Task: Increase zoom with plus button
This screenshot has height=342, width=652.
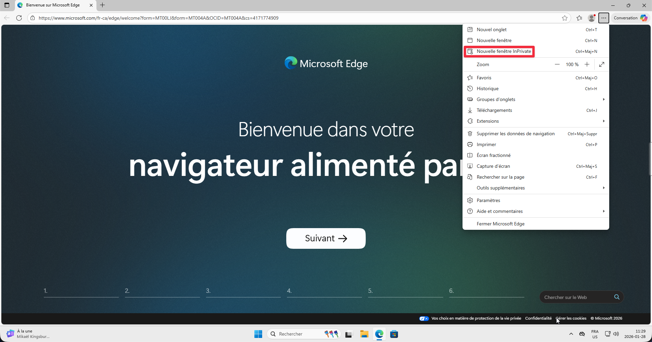Action: click(x=587, y=64)
